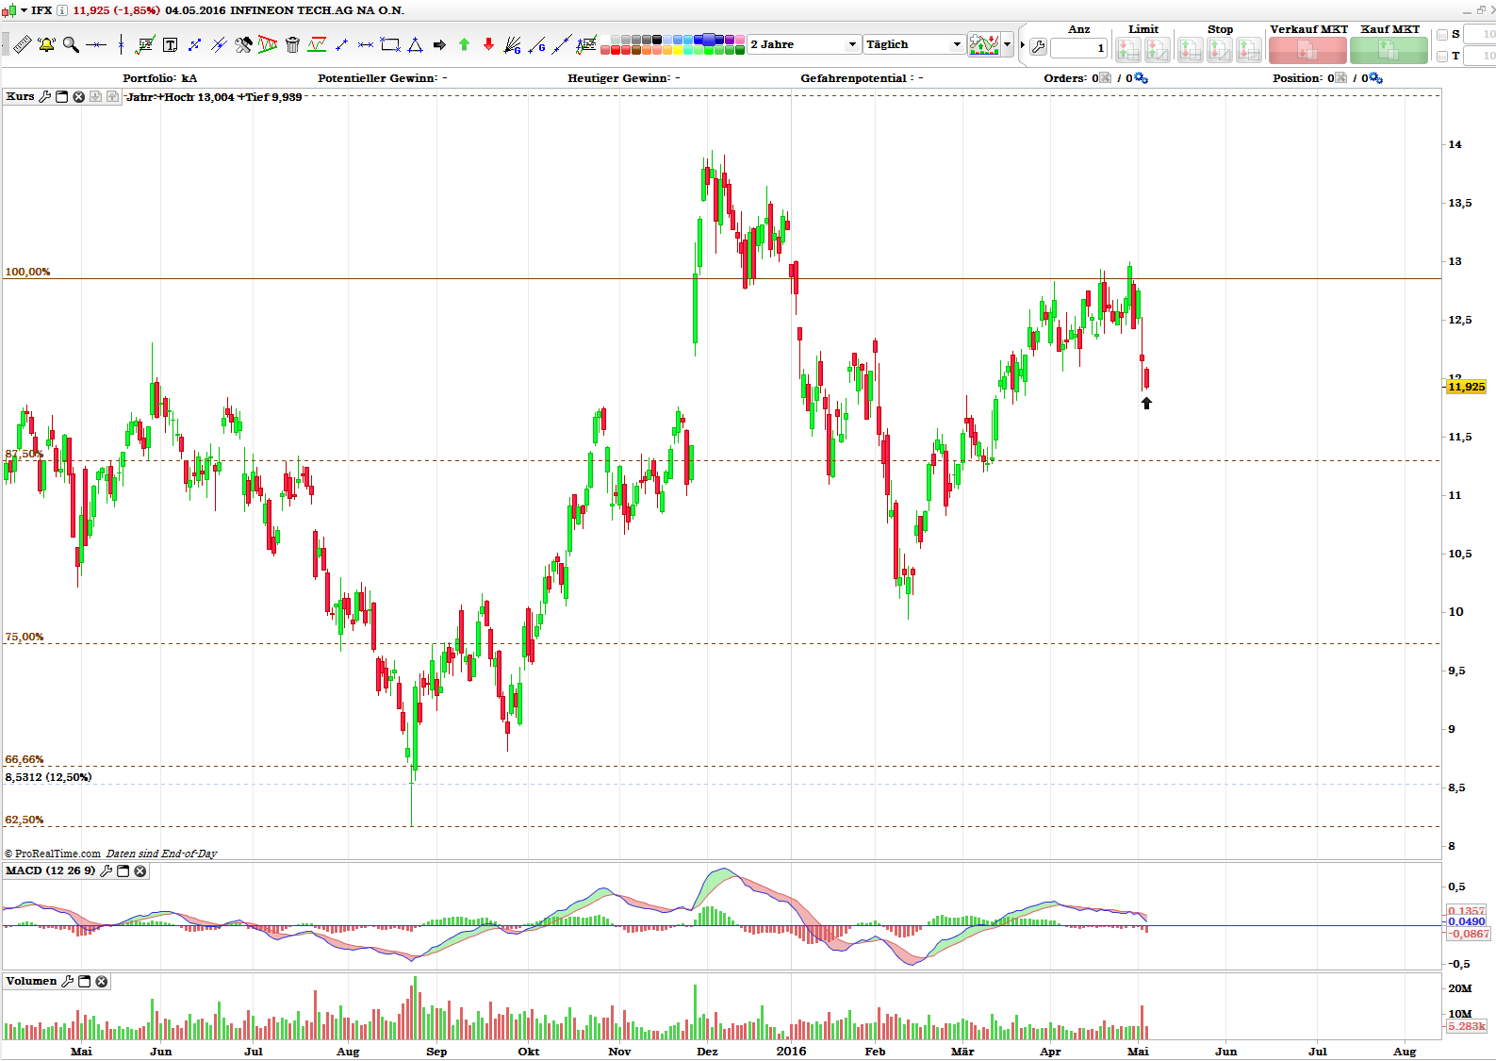Screen dimensions: 1496x1061
Task: Click the MACD (12 26 9) title
Action: pyautogui.click(x=50, y=870)
